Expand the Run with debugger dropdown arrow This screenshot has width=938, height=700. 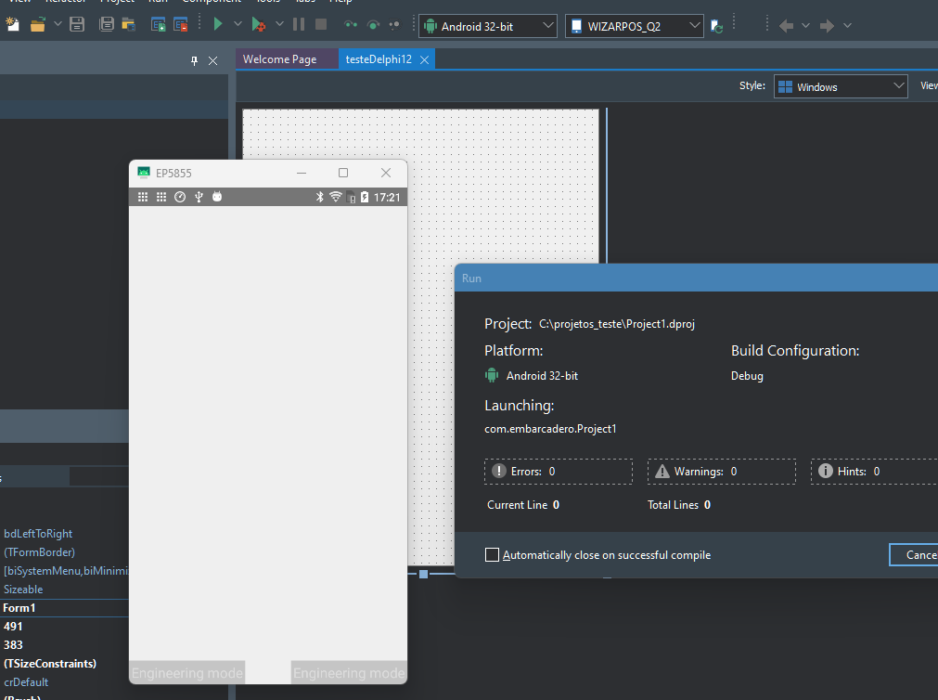coord(279,24)
